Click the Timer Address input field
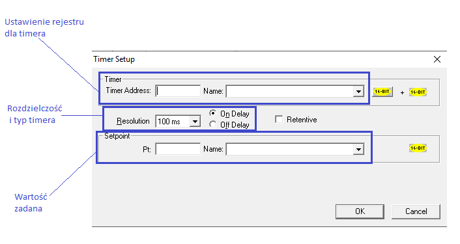This screenshot has height=244, width=460. [x=178, y=91]
